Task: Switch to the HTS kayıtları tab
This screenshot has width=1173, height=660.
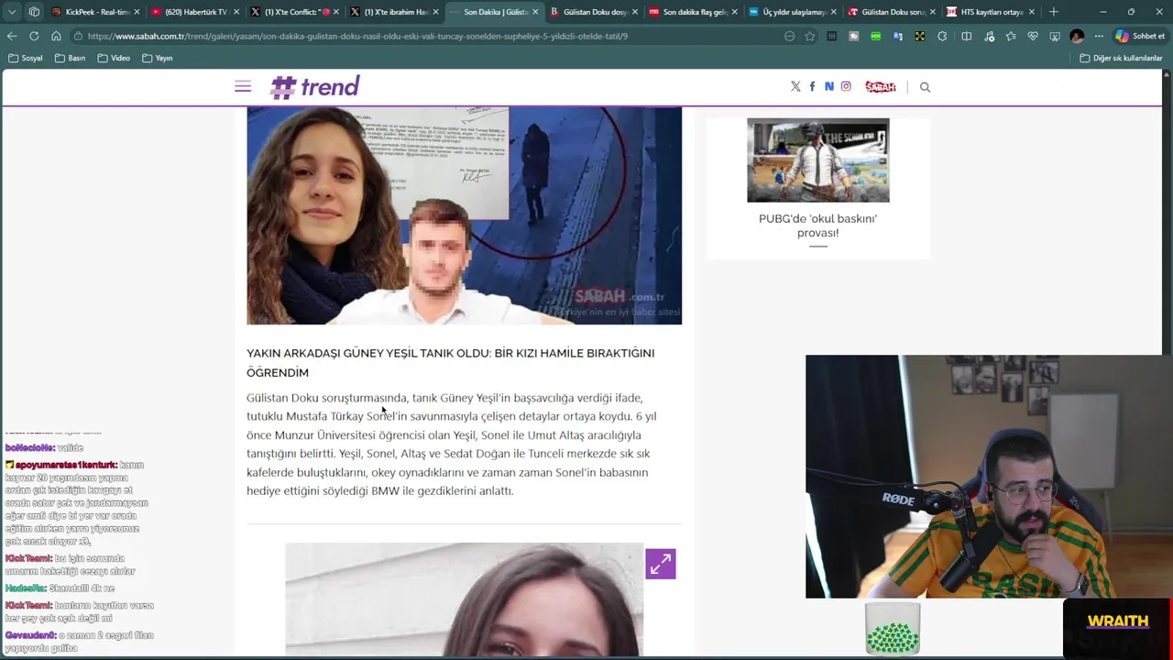Action: (x=992, y=12)
